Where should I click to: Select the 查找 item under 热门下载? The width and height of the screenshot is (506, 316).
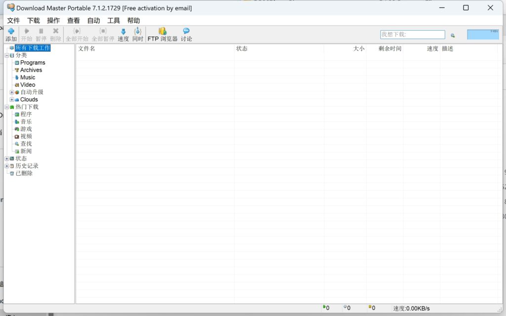point(26,144)
